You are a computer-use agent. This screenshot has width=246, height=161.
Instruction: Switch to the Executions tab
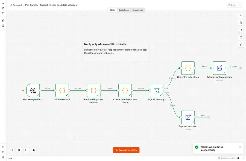124,10
